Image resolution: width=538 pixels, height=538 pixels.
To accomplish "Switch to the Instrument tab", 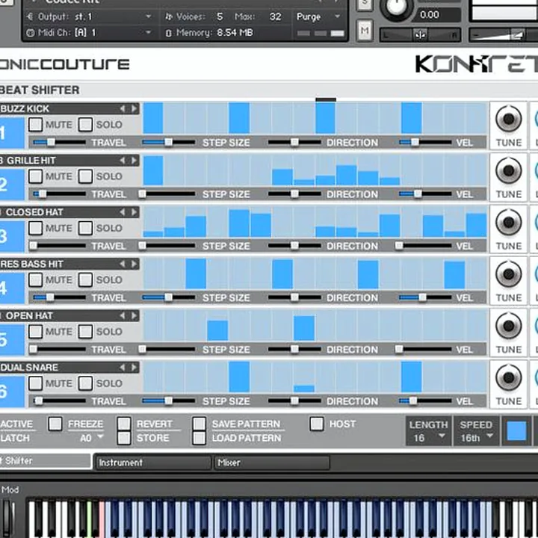I will (152, 463).
